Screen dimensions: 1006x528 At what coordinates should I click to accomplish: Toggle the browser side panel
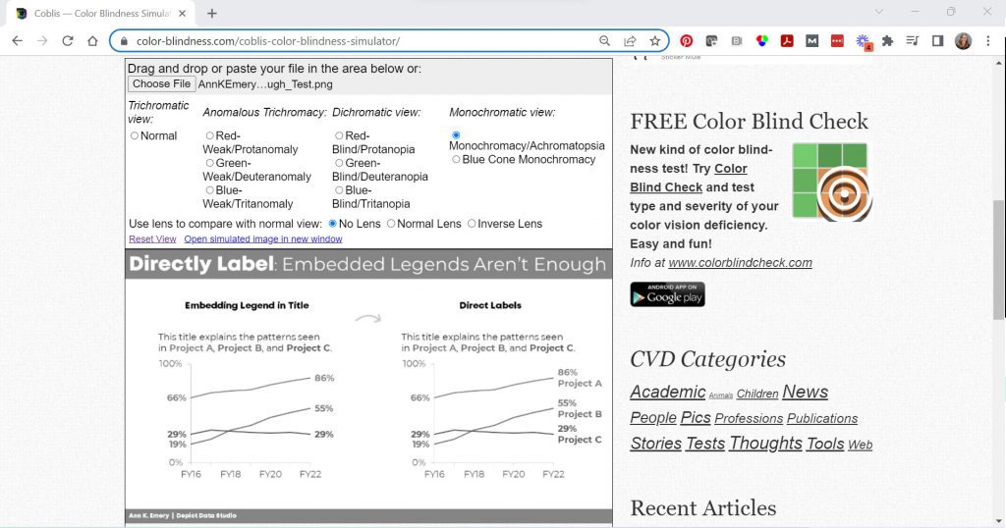[x=937, y=41]
